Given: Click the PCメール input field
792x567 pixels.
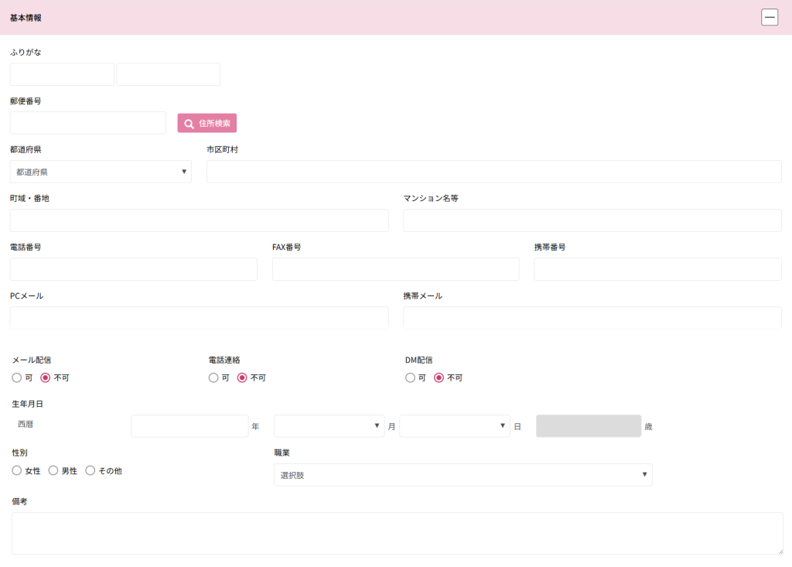Looking at the screenshot, I should 199,318.
